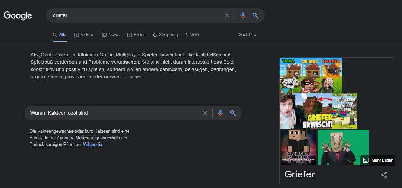Start voice search in top search bar
402x188 pixels.
click(243, 15)
